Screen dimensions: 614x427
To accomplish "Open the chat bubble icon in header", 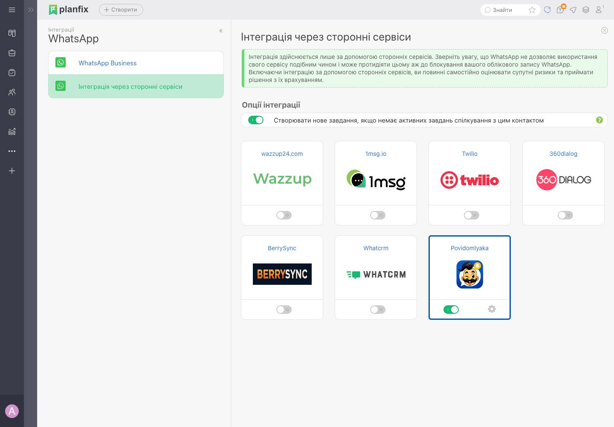I will point(547,10).
